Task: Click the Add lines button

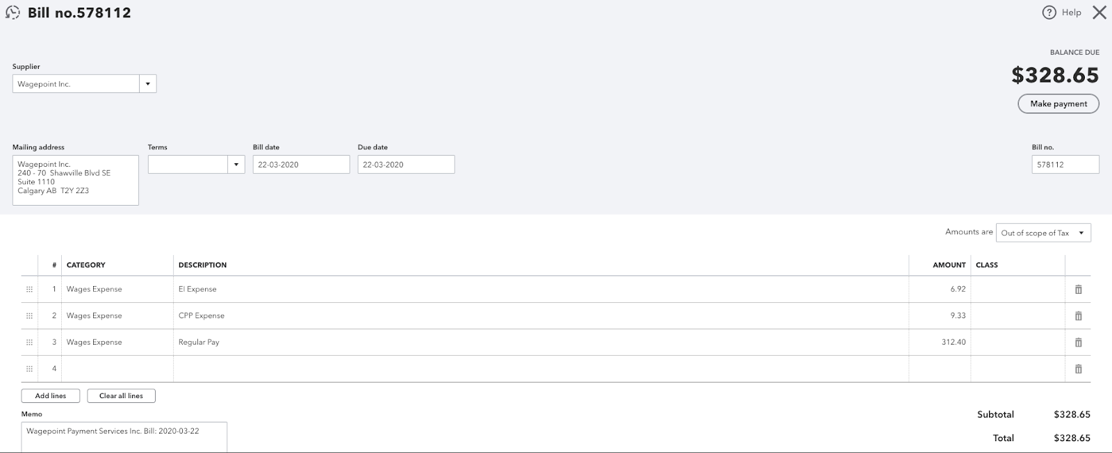Action: [51, 396]
